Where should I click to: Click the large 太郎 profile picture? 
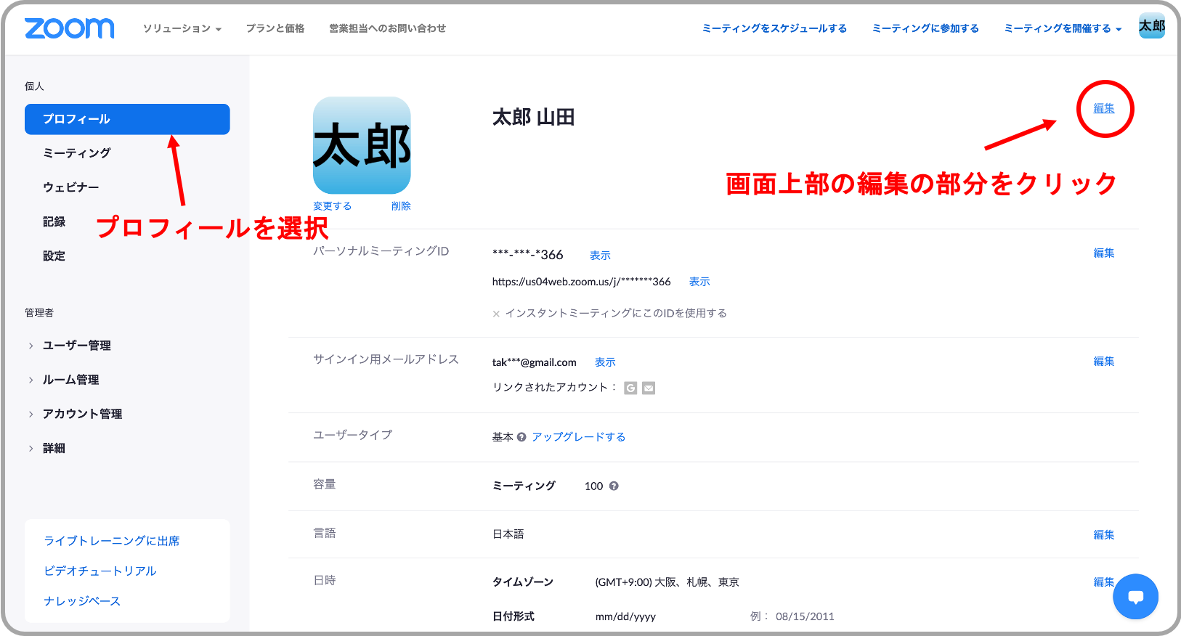pos(362,145)
